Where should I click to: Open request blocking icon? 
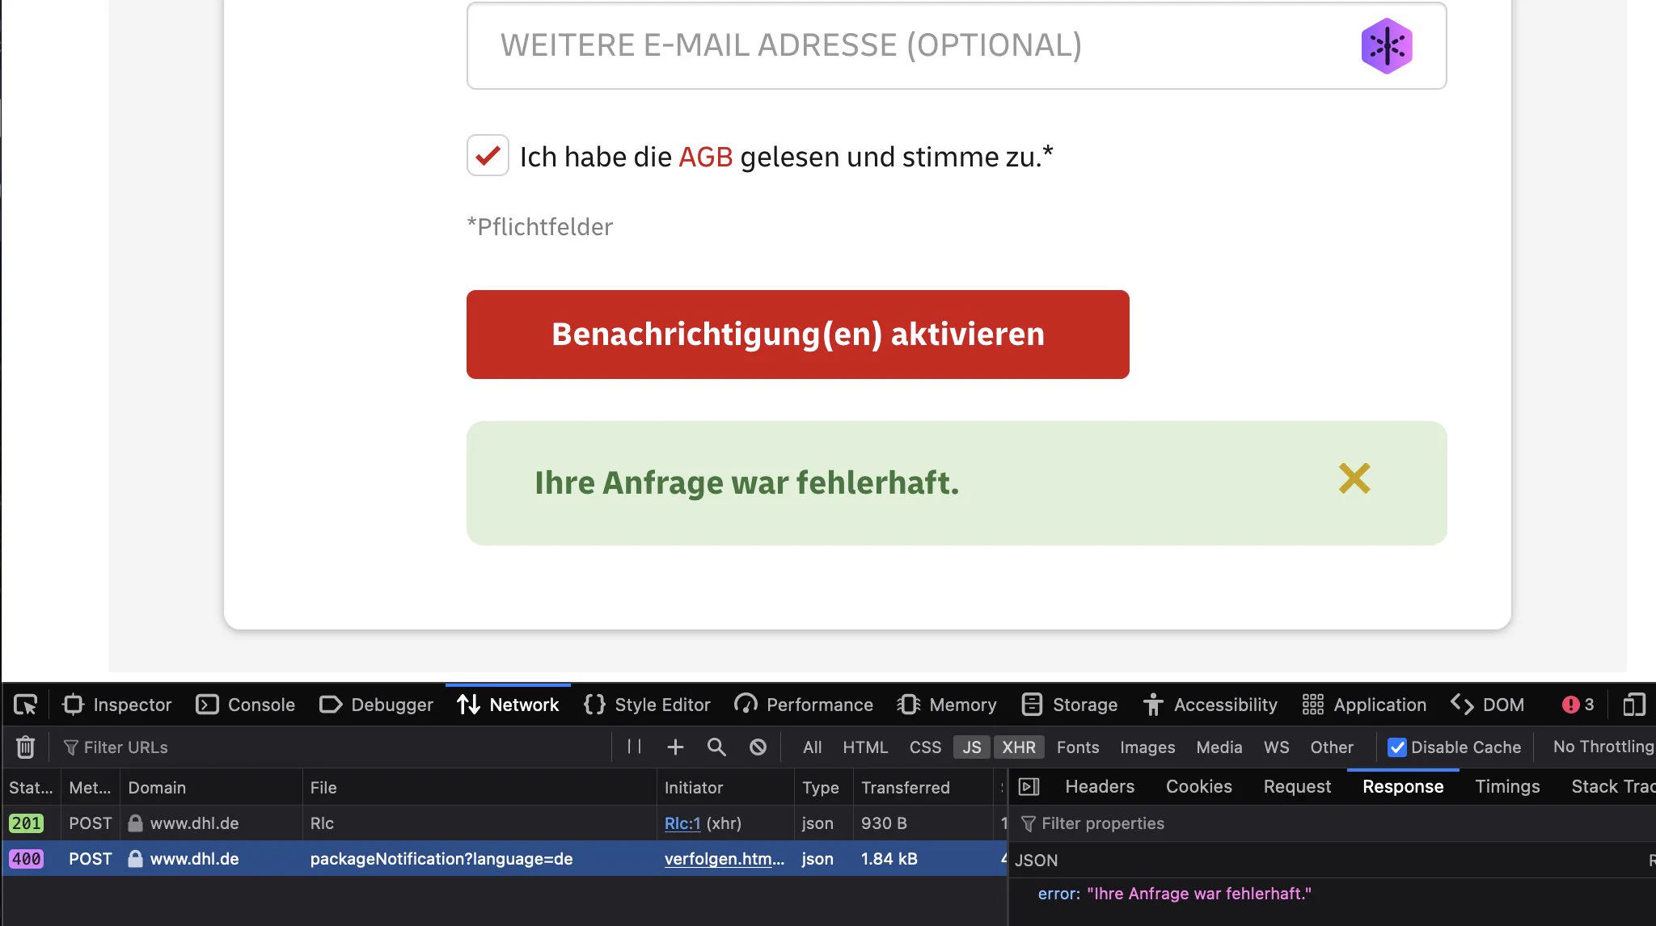coord(758,747)
